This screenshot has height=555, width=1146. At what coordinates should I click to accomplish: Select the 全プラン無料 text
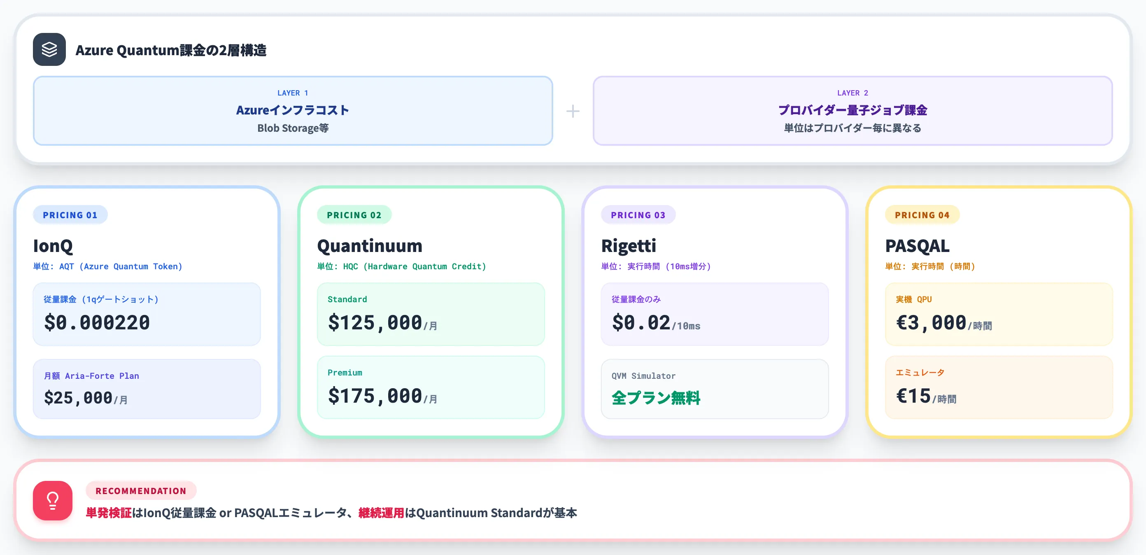tap(656, 397)
